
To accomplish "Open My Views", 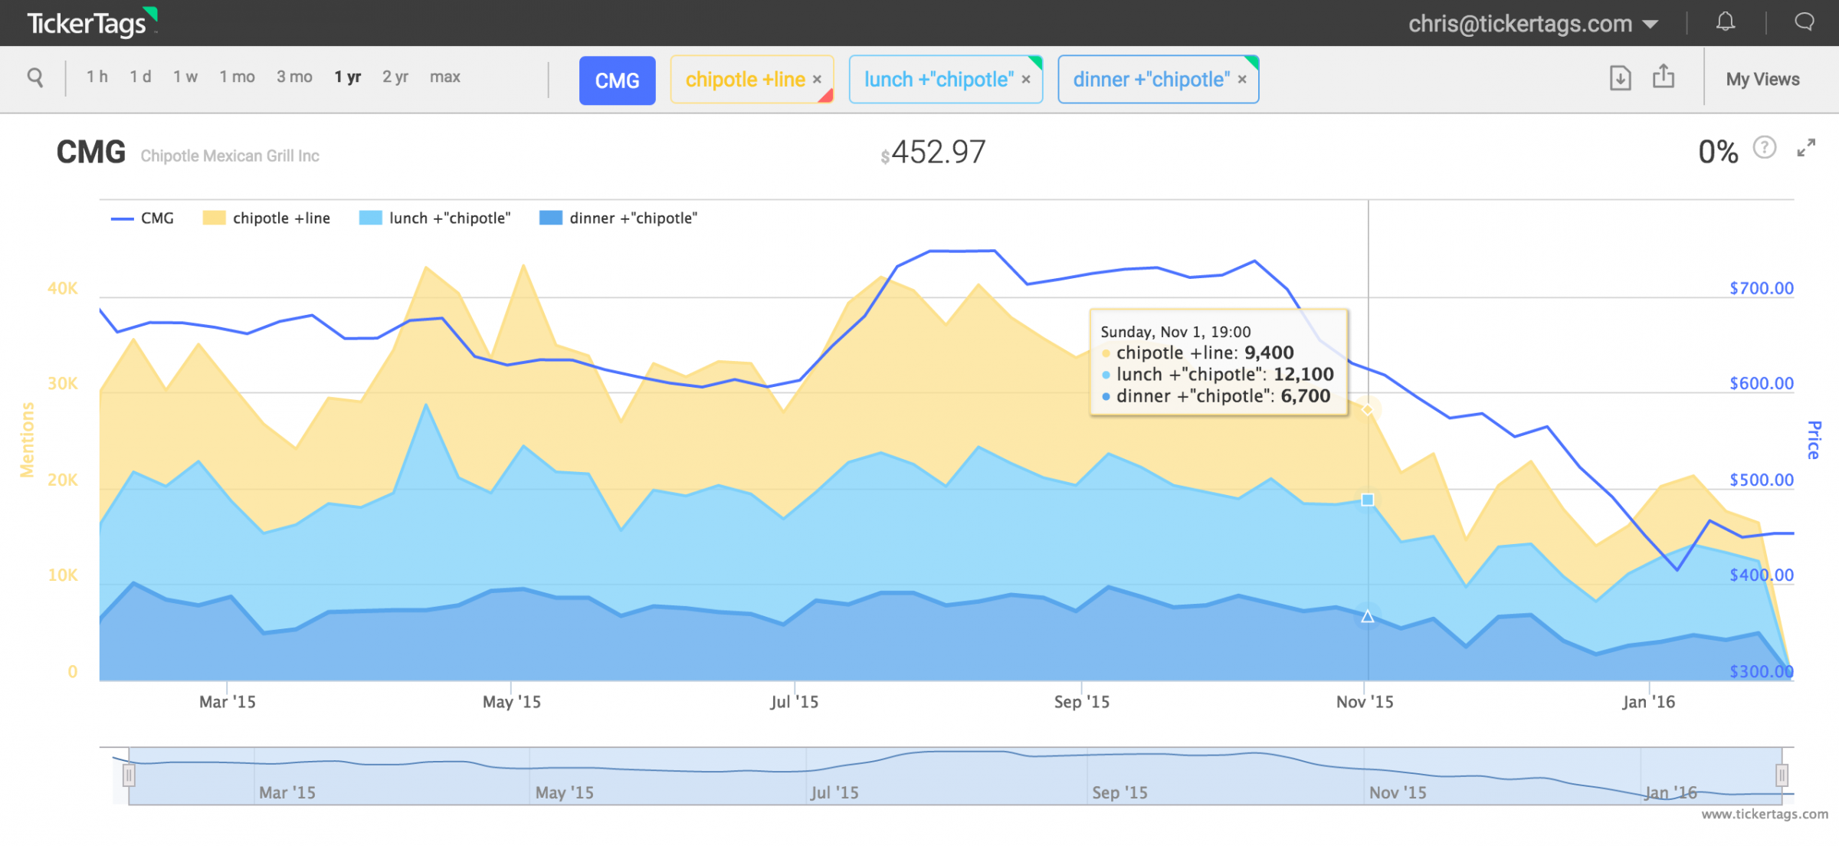I will click(1762, 80).
